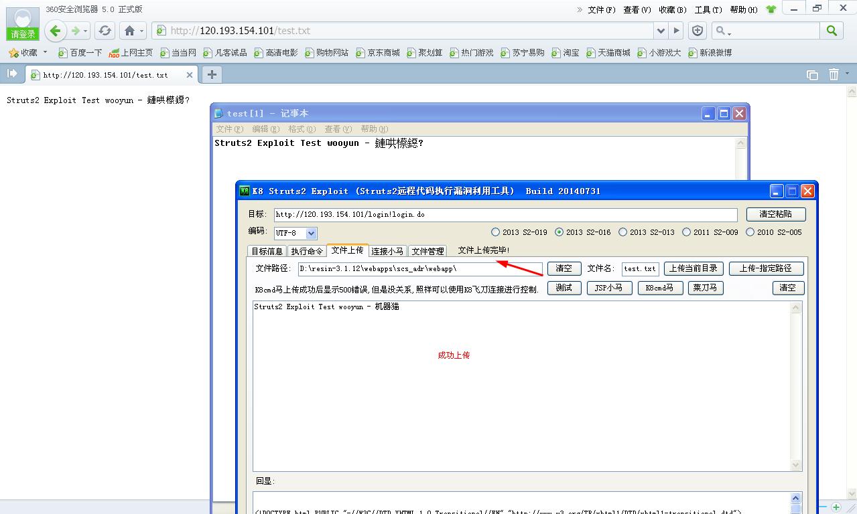
Task: Select the 2013 S2-013 radio button
Action: [622, 232]
